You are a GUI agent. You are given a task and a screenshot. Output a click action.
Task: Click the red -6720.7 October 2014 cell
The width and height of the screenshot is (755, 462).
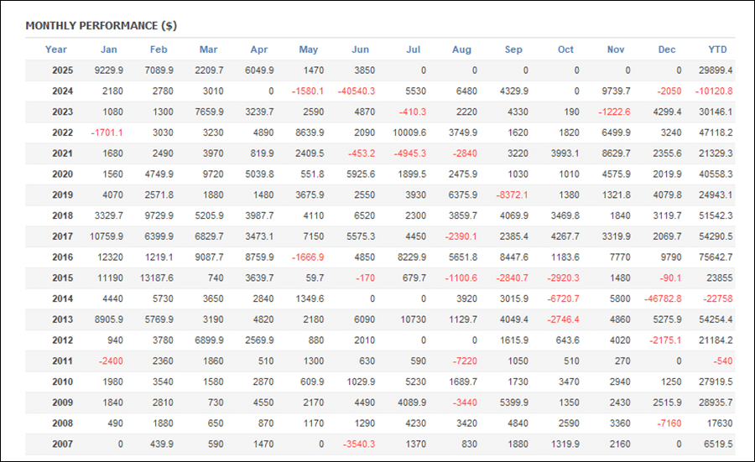[x=563, y=298]
